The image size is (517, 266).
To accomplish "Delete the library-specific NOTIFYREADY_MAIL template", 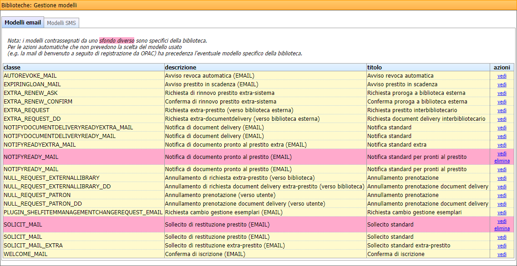I will [502, 161].
